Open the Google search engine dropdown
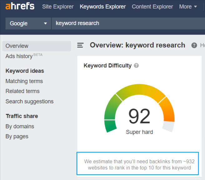The width and height of the screenshot is (205, 180). point(28,23)
